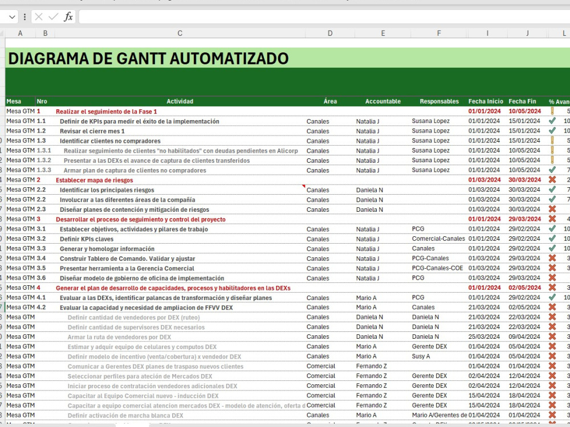Click green check in Armar plan de captura row

pyautogui.click(x=552, y=170)
